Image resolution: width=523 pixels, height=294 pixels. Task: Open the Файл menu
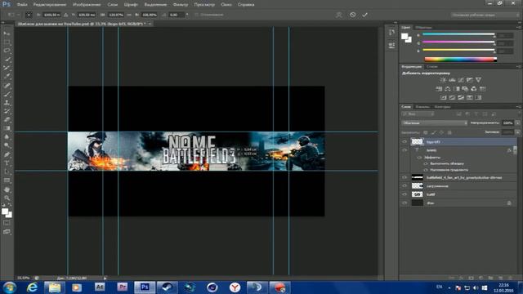(x=22, y=5)
